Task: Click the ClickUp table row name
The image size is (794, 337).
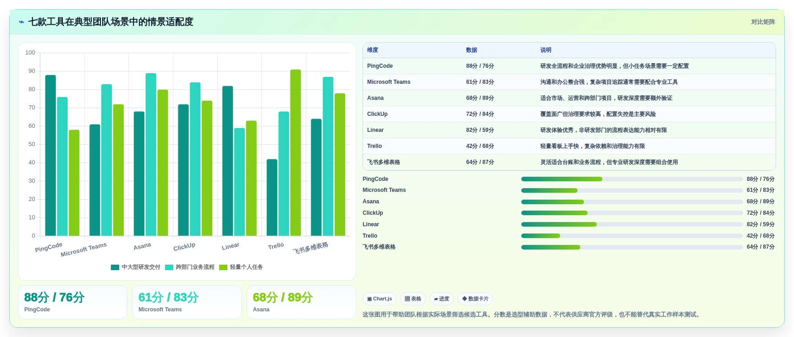Action: click(x=377, y=114)
